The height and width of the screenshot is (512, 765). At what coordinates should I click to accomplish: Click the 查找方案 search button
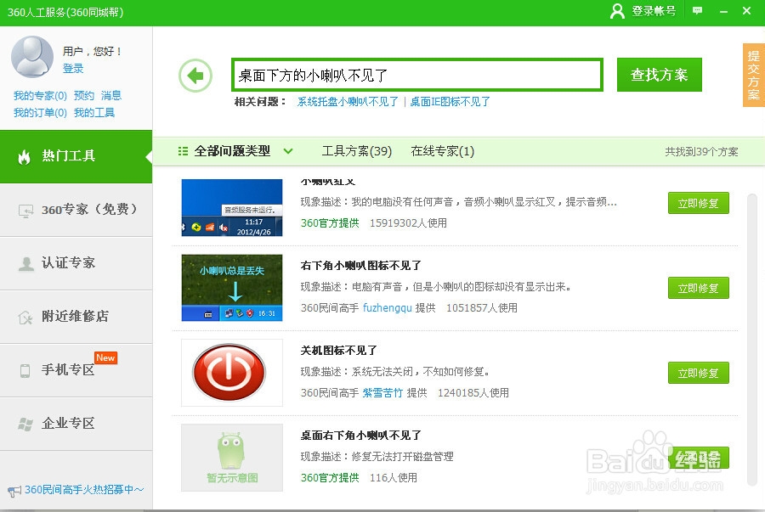661,75
